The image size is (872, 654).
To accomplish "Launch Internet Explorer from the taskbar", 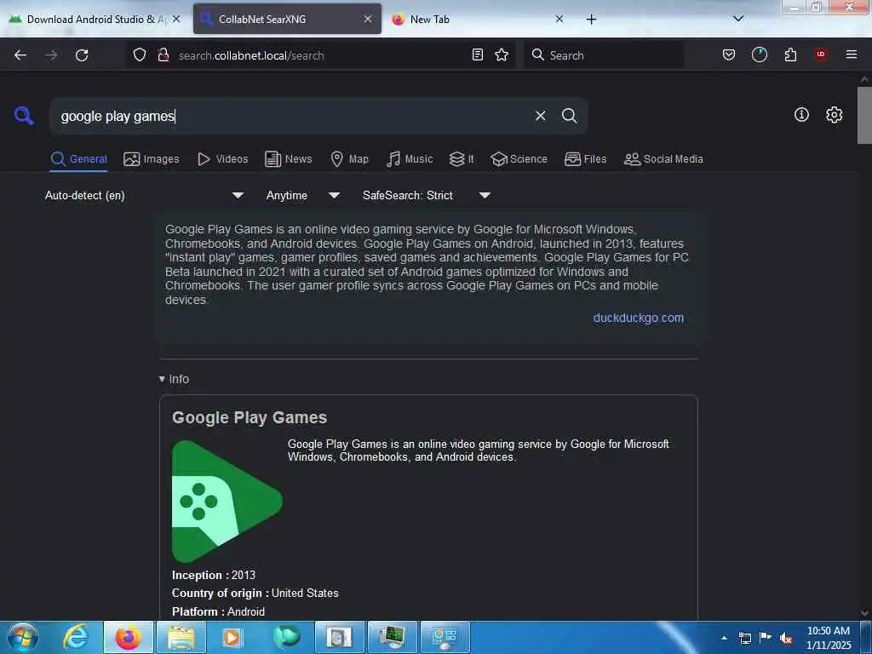I will [76, 637].
